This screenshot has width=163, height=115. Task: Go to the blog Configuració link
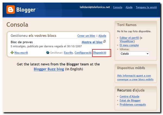point(83,53)
